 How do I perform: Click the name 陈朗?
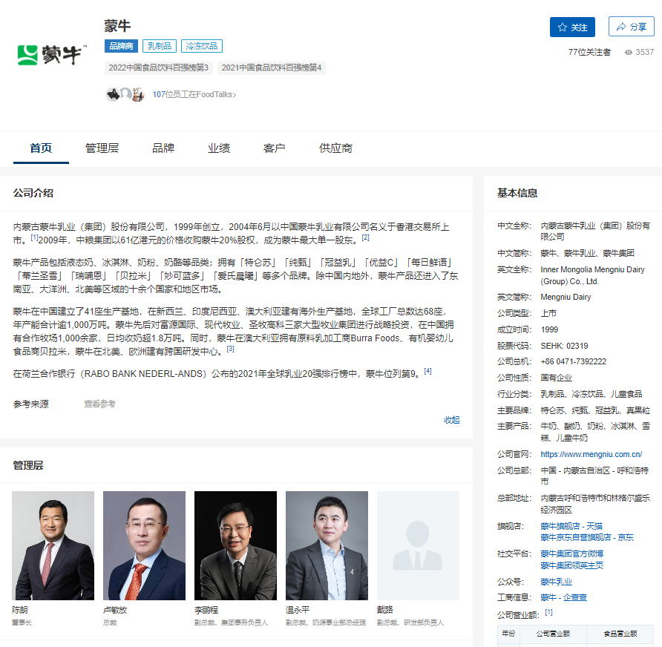pos(20,610)
